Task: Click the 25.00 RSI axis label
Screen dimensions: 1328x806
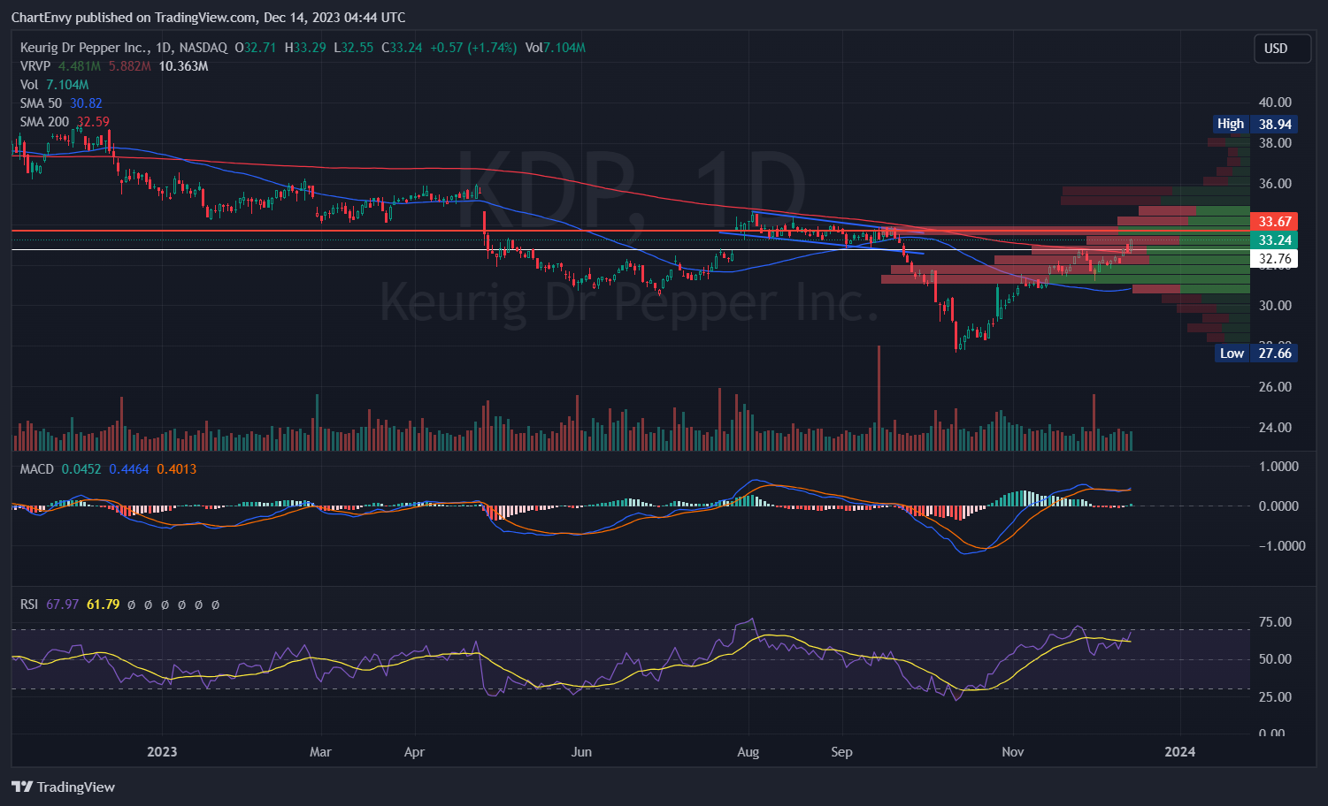Action: point(1275,697)
